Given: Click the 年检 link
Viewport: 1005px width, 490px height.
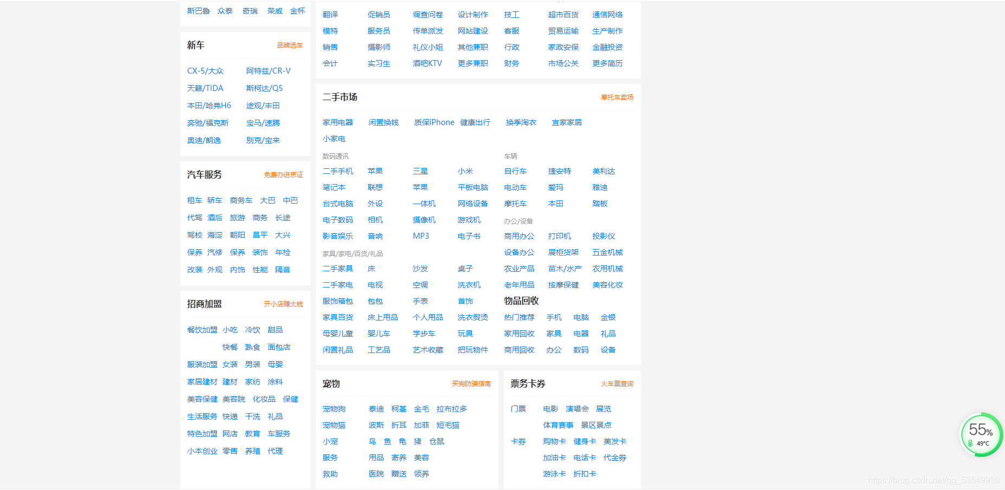Looking at the screenshot, I should click(283, 252).
